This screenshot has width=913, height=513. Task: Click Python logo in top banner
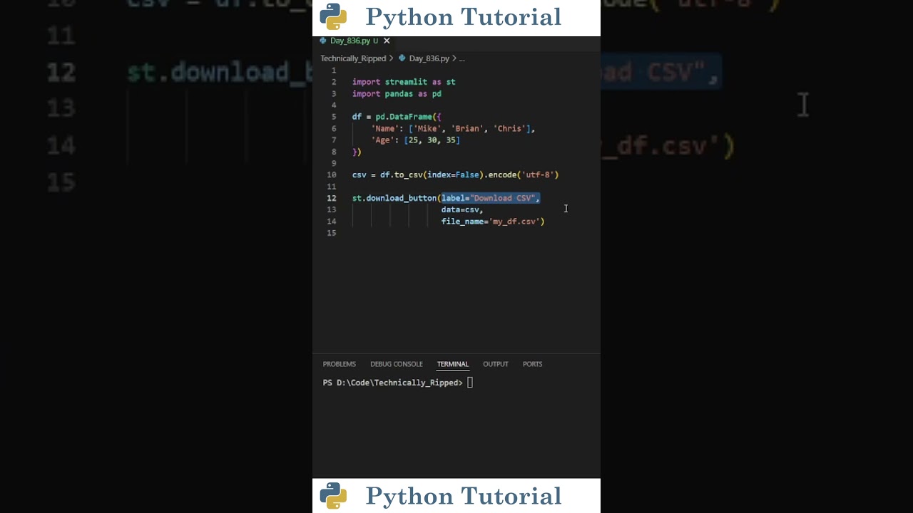(333, 16)
